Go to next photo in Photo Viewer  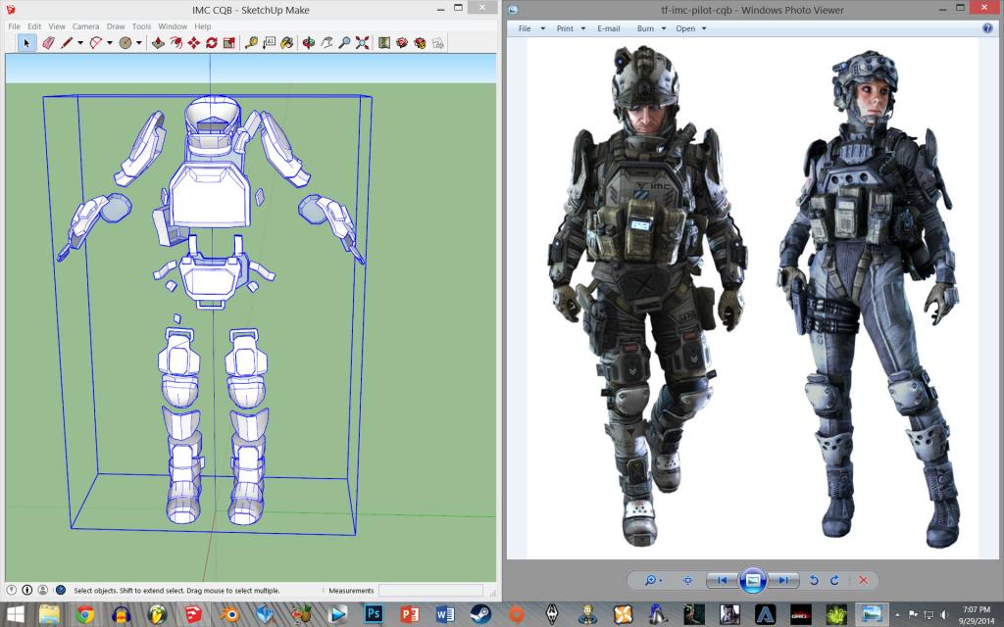[783, 580]
